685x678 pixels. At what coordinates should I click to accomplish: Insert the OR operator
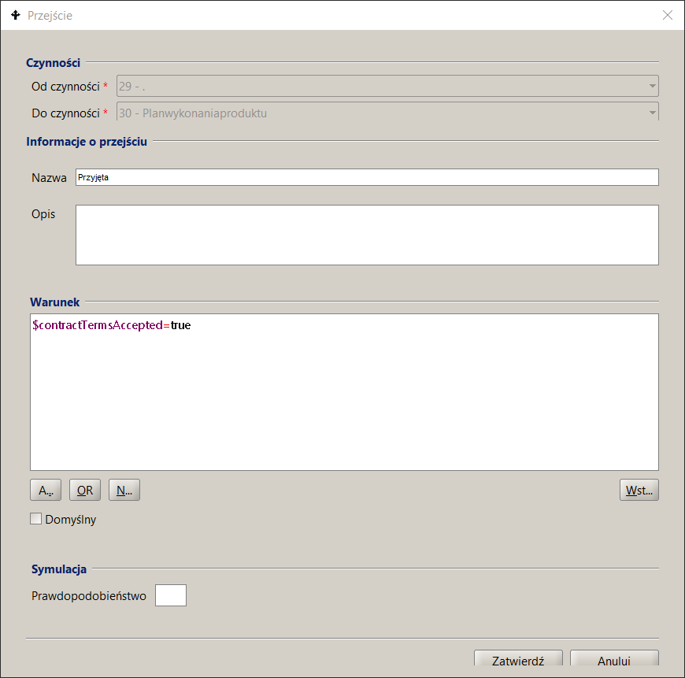(85, 491)
